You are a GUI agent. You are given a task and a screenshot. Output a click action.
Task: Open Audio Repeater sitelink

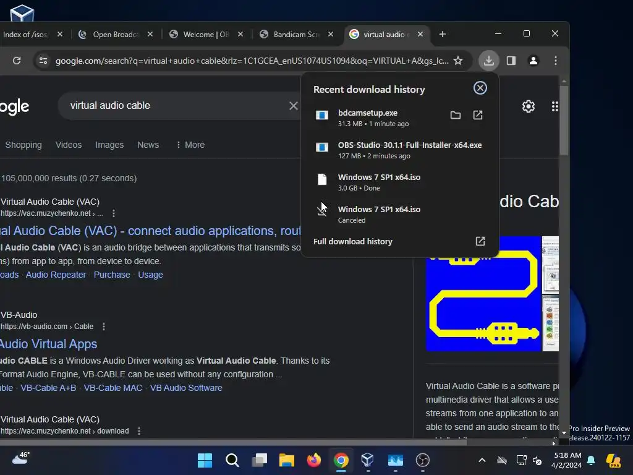(56, 275)
